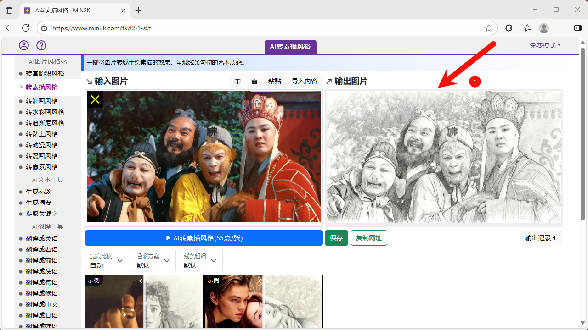
Task: Click the first 示例 ring example thumbnail
Action: point(144,302)
